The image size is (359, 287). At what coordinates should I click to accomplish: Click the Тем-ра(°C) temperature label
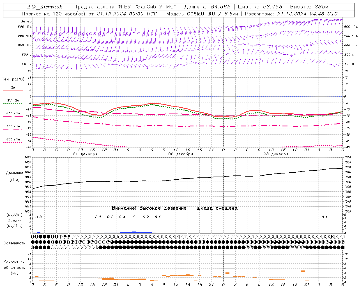pos(13,79)
